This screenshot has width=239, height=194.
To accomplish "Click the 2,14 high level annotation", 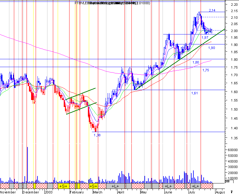I will tap(212, 10).
